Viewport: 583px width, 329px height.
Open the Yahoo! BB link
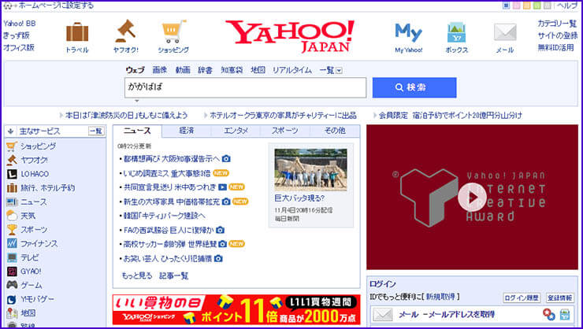20,24
